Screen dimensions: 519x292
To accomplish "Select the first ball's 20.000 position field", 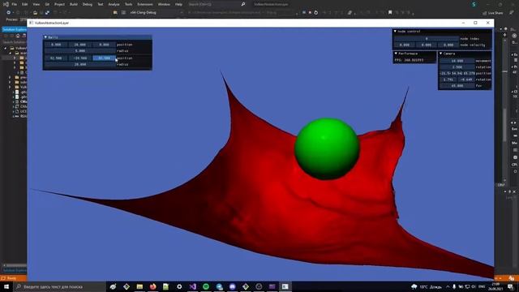I will (x=79, y=45).
